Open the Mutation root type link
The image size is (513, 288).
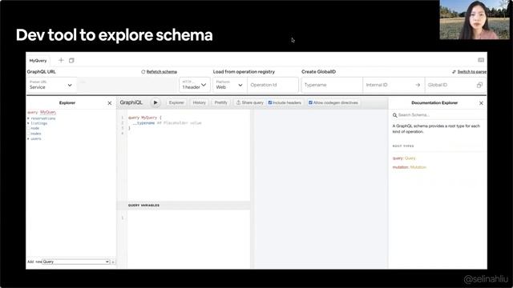coord(418,167)
